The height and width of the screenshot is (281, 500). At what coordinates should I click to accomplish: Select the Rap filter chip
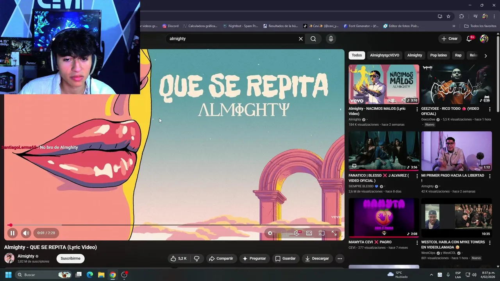[x=458, y=55]
